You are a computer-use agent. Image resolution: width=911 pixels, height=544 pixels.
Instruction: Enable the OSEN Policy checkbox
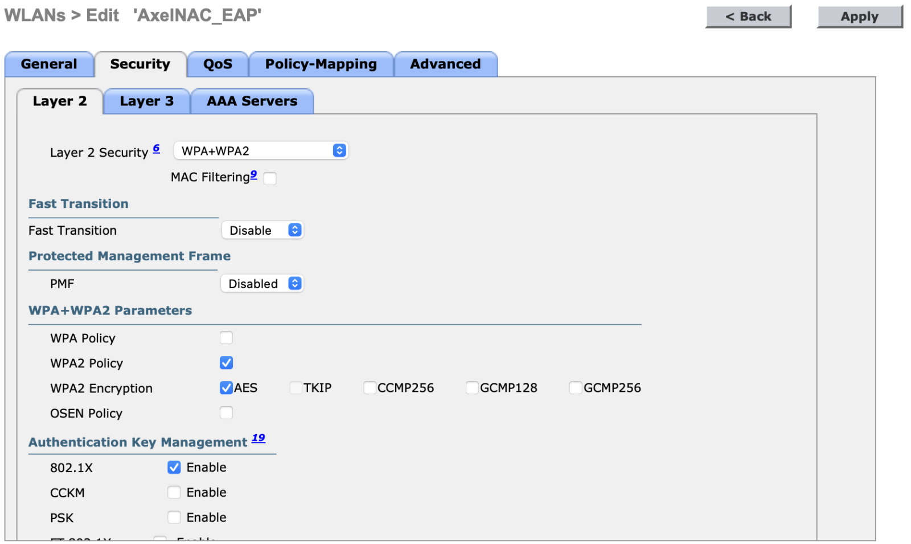tap(227, 413)
